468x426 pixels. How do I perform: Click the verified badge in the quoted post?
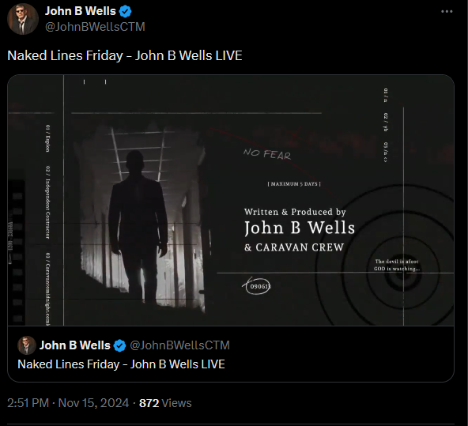click(x=120, y=345)
